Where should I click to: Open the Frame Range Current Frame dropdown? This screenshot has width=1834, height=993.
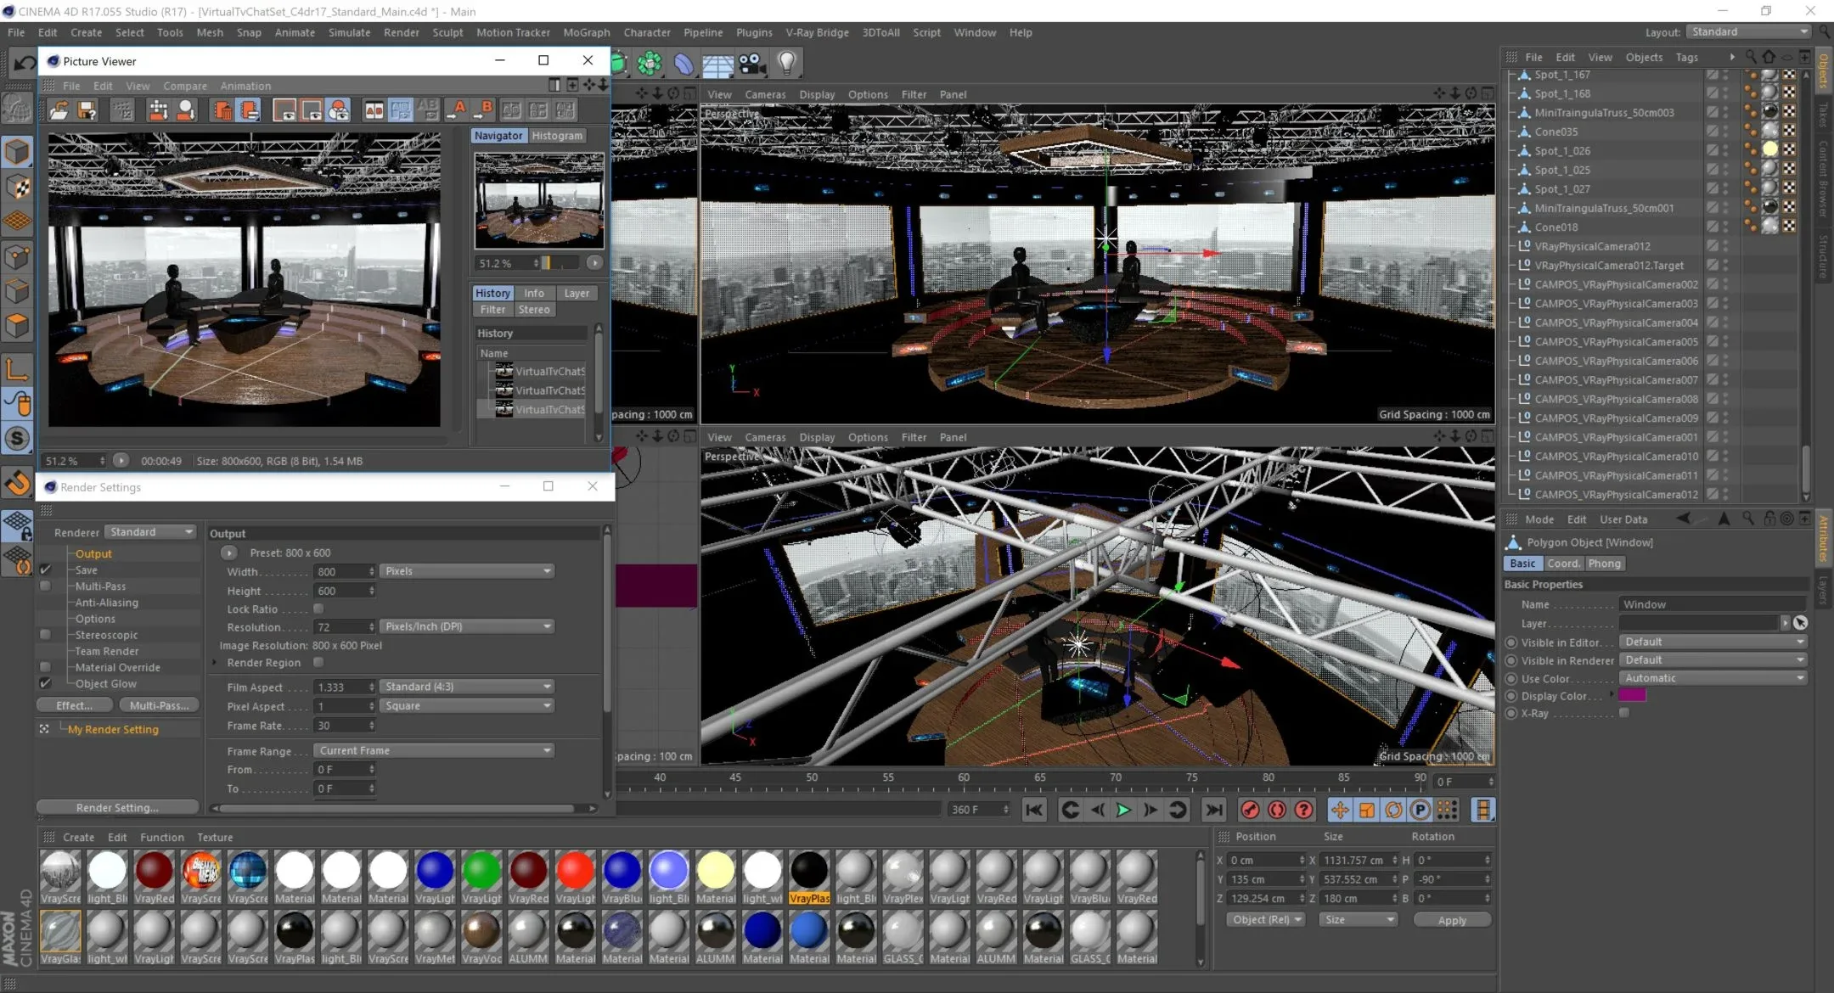tap(433, 750)
